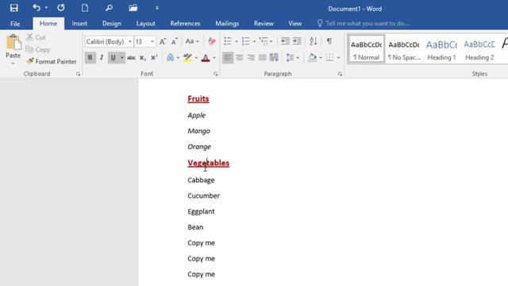Create a new blank document icon

pos(85,8)
